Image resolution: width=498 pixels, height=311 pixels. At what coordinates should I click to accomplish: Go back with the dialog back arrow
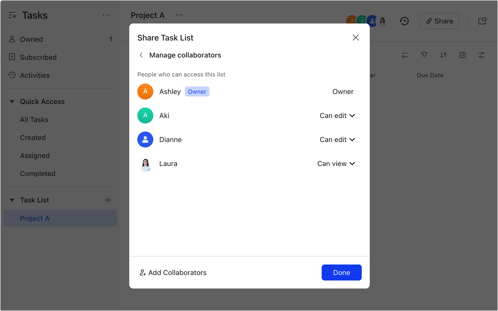(141, 55)
